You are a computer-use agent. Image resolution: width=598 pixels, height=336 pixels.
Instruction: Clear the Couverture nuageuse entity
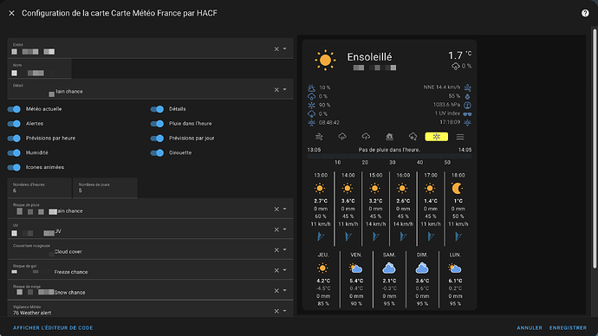point(276,250)
